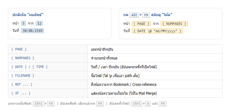This screenshot has width=227, height=111.
Task: Click the { PAGE } field code in the code card
Action: tap(141, 24)
